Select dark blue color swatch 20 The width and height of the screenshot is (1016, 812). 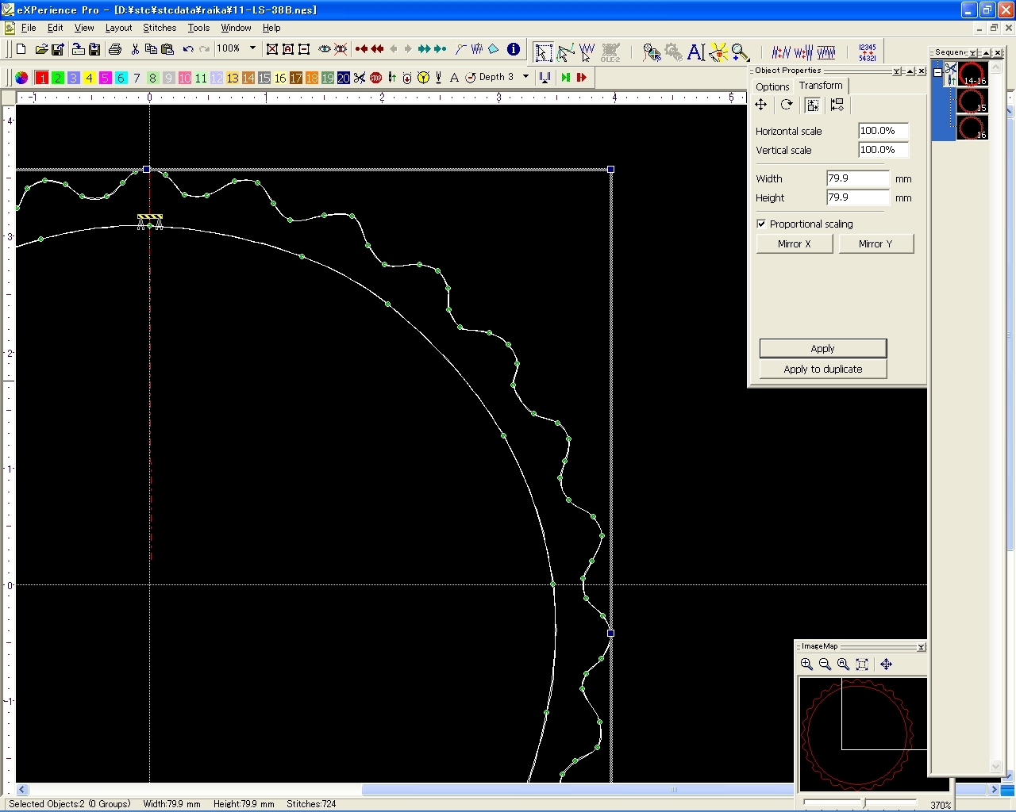click(344, 78)
